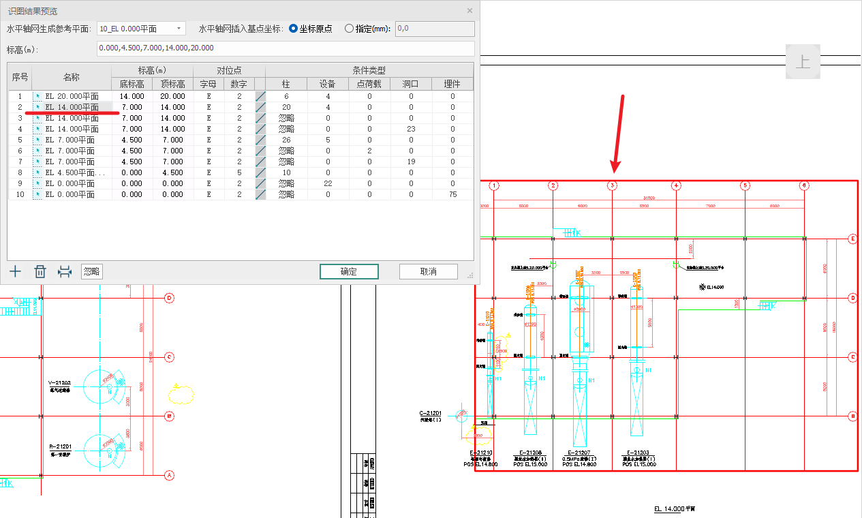Click the 名称 column header

[72, 77]
